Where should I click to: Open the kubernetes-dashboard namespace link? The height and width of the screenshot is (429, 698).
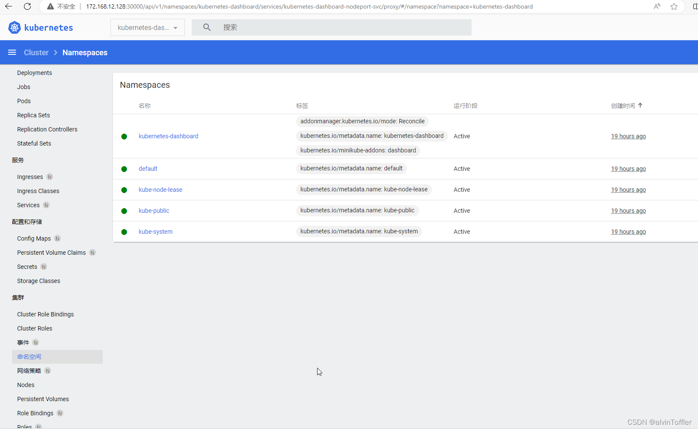pyautogui.click(x=168, y=136)
